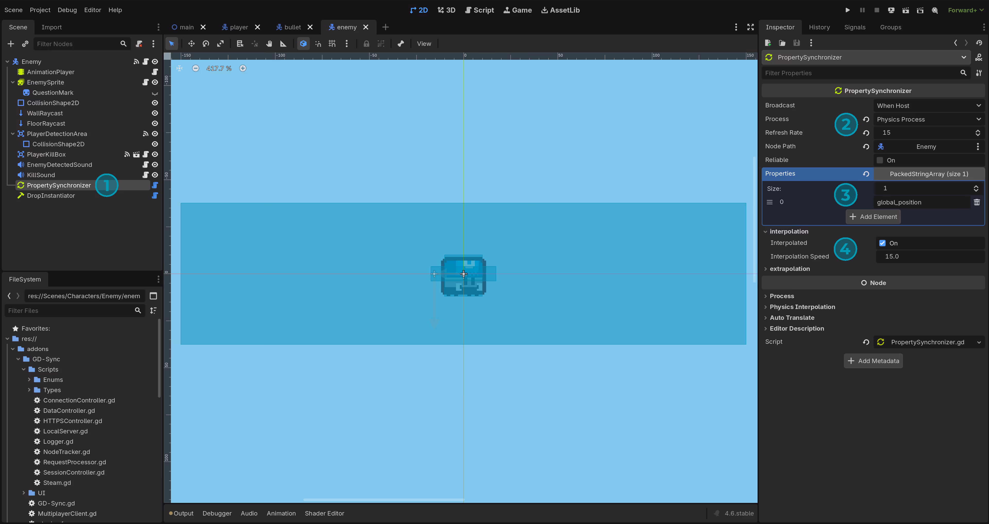This screenshot has width=989, height=524.
Task: Click the Pan Mode hand tool
Action: pyautogui.click(x=269, y=44)
